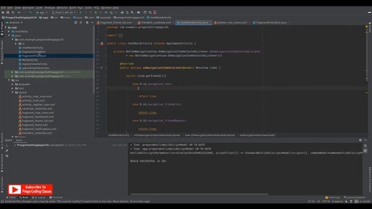Expand the ui package folder

coord(16,44)
